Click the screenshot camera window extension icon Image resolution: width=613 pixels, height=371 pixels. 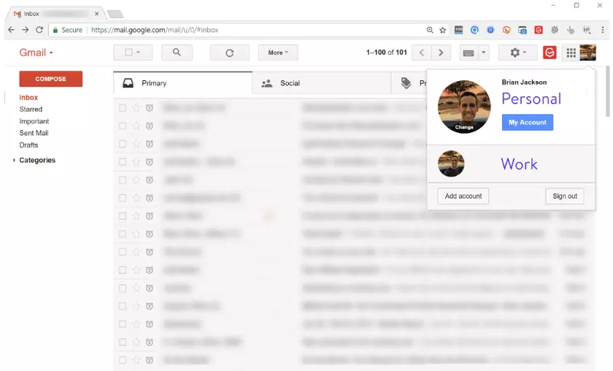tap(523, 30)
